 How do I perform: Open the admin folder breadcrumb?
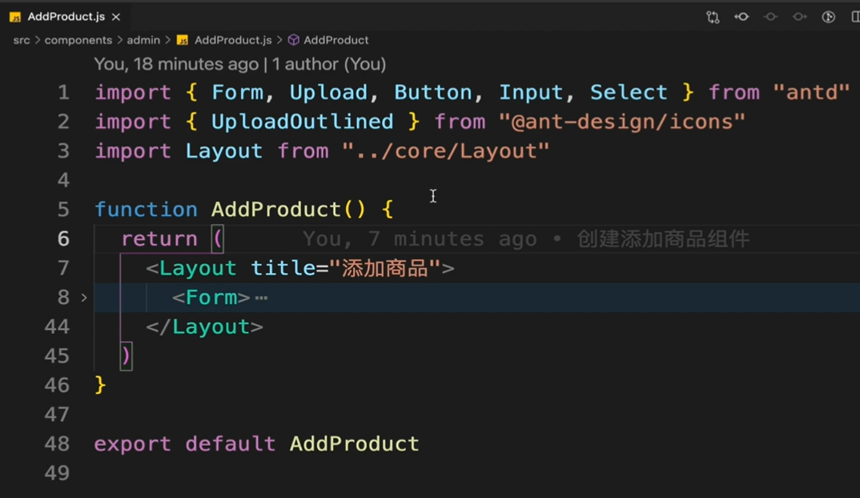143,40
